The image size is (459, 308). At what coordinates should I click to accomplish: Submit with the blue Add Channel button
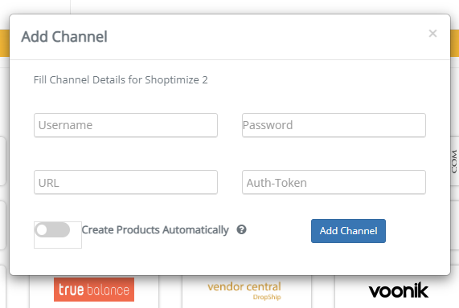(x=348, y=231)
